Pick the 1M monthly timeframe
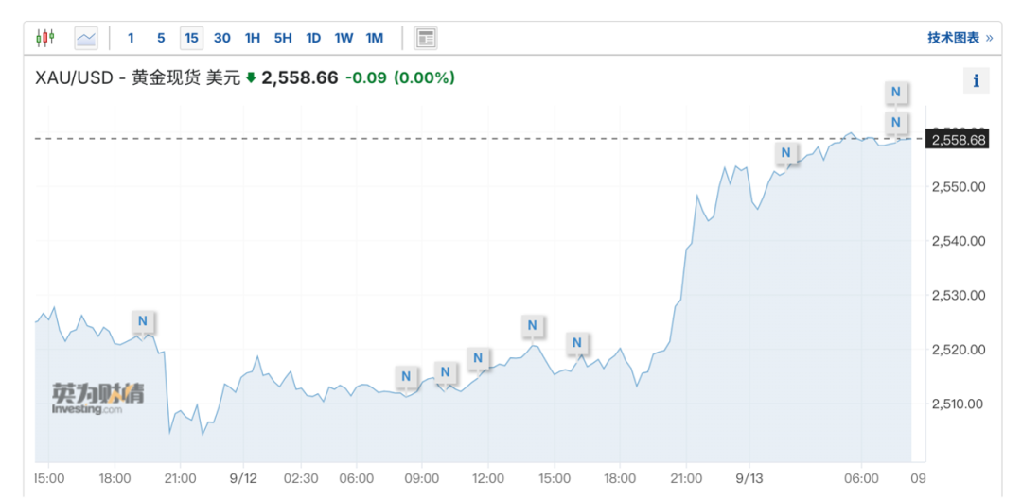Image resolution: width=1022 pixels, height=499 pixels. point(375,38)
